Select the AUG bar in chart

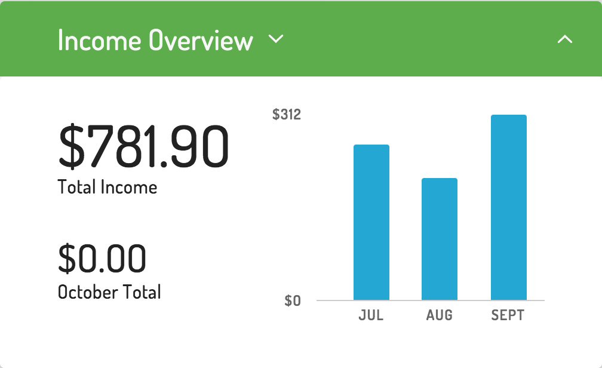[x=439, y=239]
